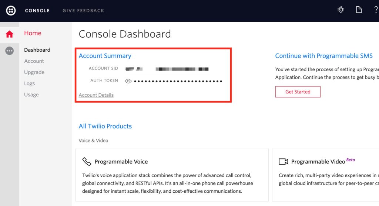This screenshot has height=206, width=379.
Task: Click the Programmable Video camera icon
Action: coord(283,162)
